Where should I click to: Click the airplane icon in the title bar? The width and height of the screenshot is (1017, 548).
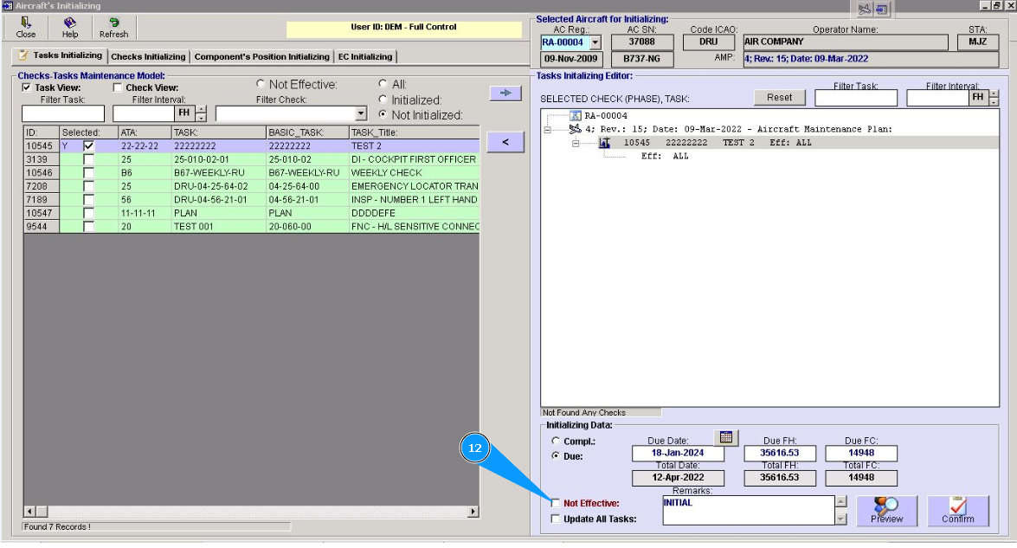pyautogui.click(x=865, y=9)
